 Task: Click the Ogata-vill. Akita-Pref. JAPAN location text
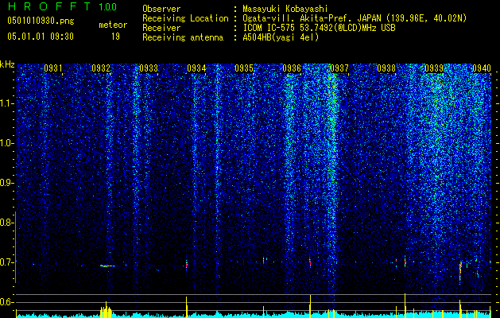355,18
